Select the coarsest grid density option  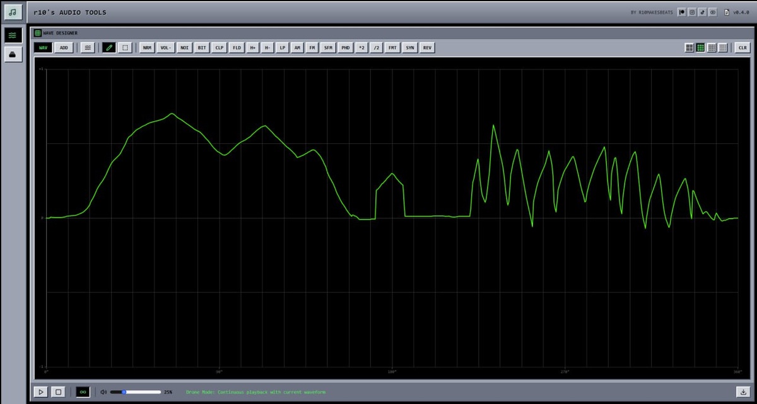coord(690,47)
